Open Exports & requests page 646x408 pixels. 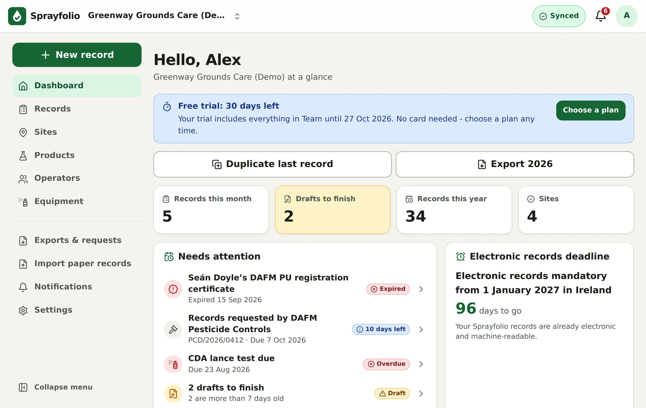tap(77, 241)
